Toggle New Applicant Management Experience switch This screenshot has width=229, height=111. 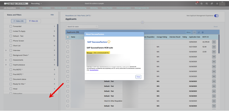216,16
